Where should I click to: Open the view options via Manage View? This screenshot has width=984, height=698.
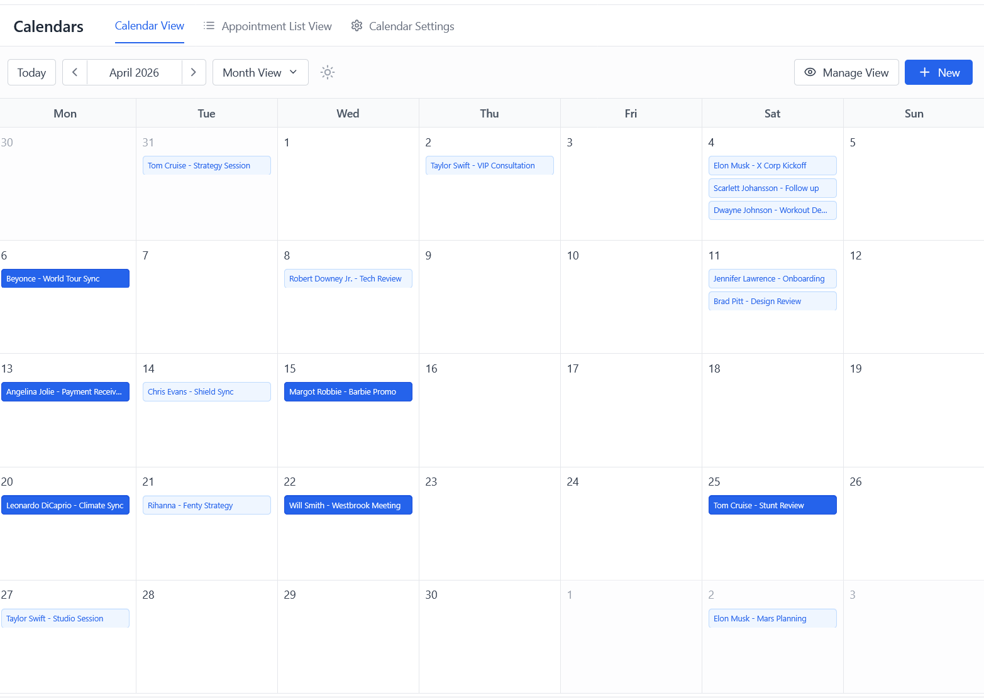[846, 72]
